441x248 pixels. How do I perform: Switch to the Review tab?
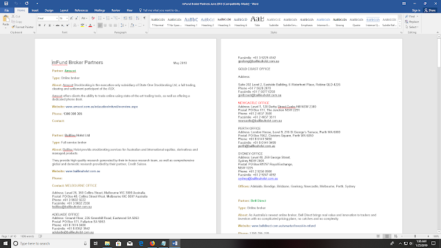(x=116, y=10)
